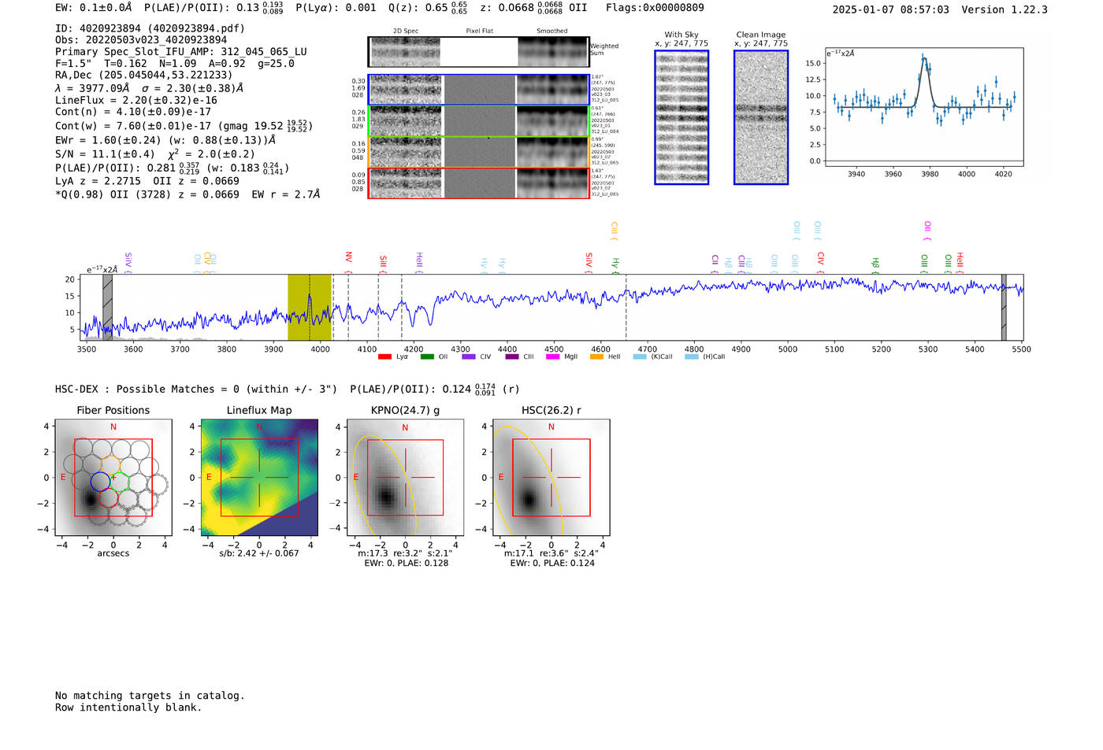Image resolution: width=1103 pixels, height=750 pixels.
Task: Click the Version 1.22.3 text
Action: [1005, 9]
